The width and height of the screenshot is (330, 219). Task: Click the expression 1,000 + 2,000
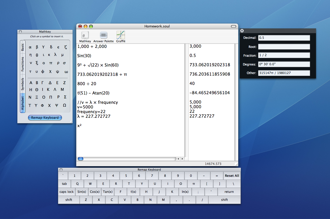pos(92,46)
